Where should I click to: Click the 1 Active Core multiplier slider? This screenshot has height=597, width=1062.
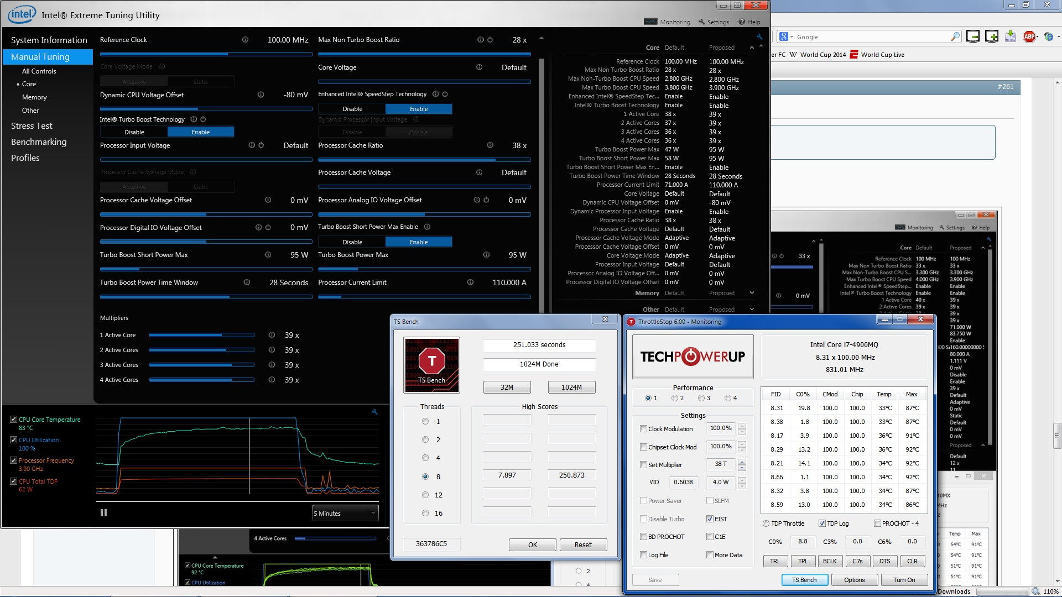pos(202,335)
